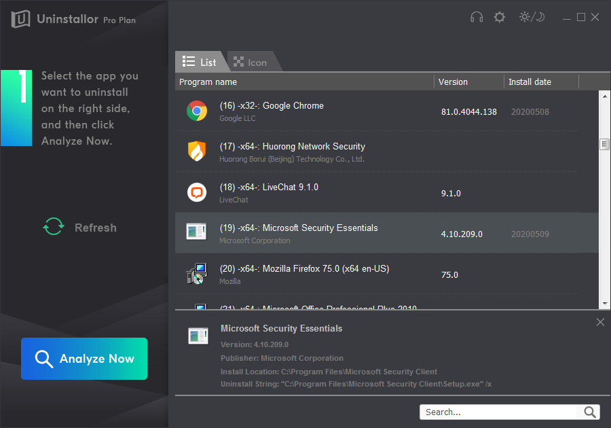611x428 pixels.
Task: Minimize the Uninstallor window
Action: [567, 18]
